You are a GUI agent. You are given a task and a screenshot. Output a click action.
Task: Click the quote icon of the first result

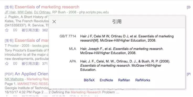pos(15,30)
